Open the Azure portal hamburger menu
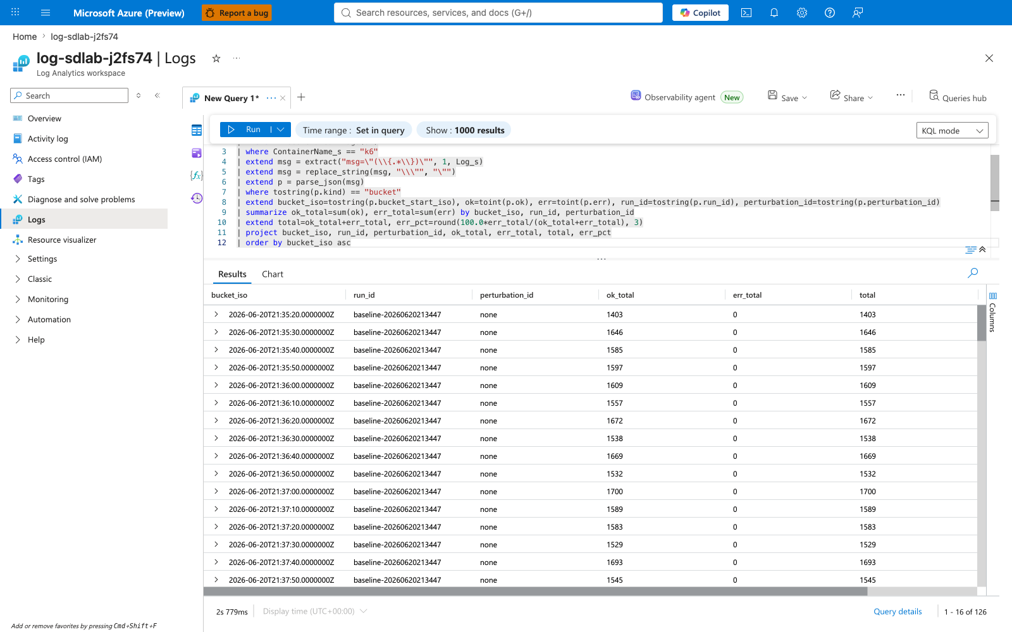 [46, 13]
